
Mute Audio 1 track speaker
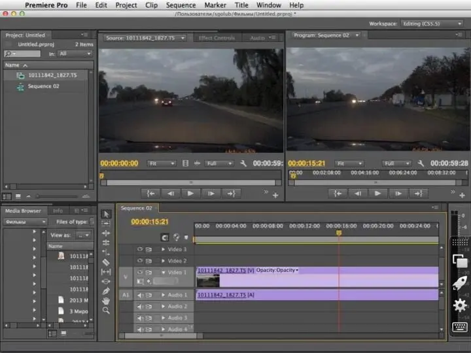click(x=140, y=295)
